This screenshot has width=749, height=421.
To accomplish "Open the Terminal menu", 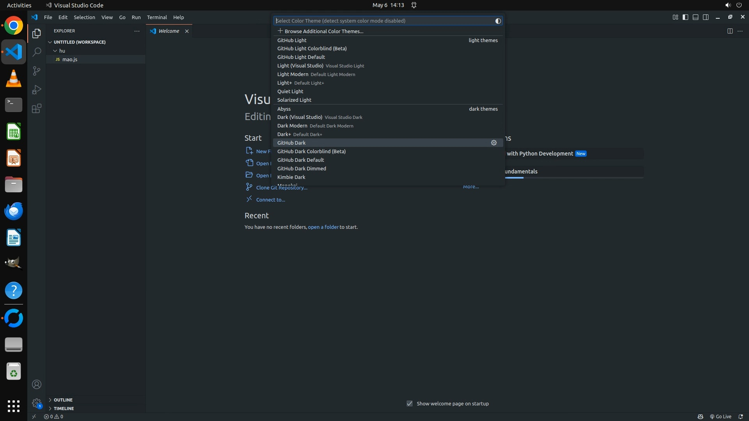I will (156, 17).
